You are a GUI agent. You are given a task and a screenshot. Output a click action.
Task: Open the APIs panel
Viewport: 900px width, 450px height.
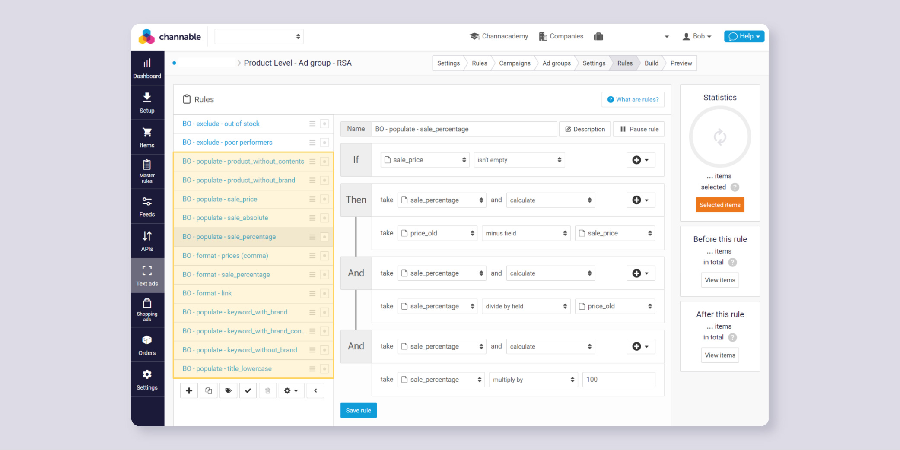pos(147,240)
